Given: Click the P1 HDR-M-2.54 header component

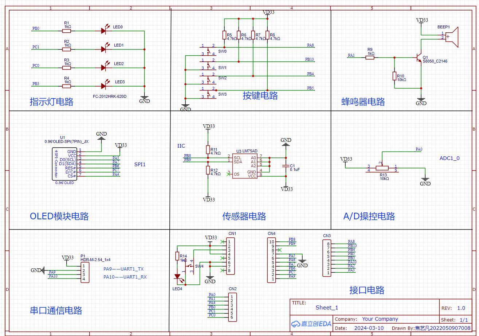Looking at the screenshot, I should [85, 273].
